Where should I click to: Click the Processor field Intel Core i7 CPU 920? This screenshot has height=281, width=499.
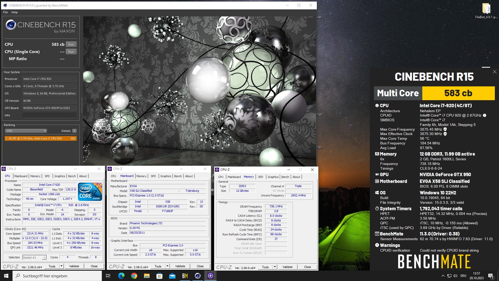click(x=49, y=79)
